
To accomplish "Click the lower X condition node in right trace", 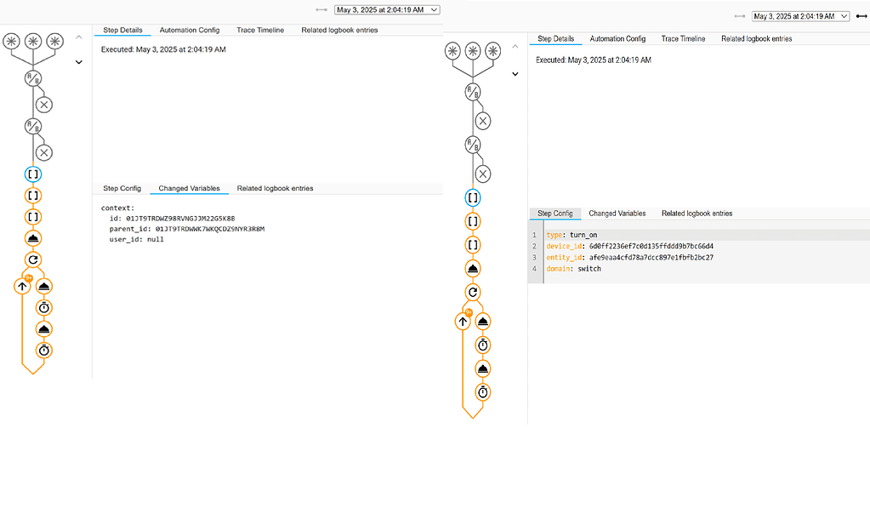I will point(482,174).
